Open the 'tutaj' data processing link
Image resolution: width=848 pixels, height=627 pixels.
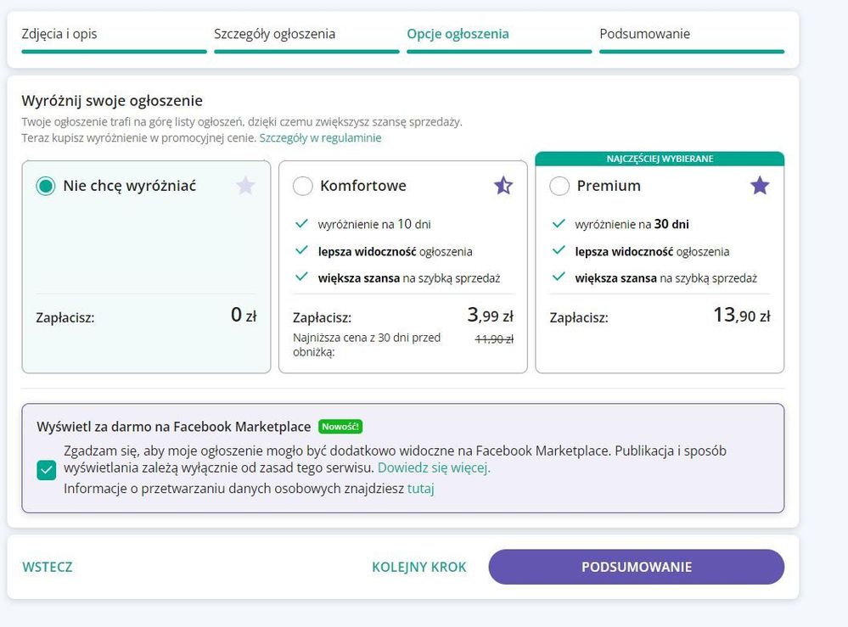click(420, 489)
